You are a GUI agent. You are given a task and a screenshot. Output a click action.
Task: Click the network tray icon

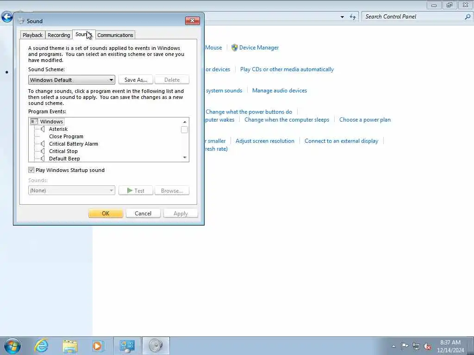click(x=416, y=346)
